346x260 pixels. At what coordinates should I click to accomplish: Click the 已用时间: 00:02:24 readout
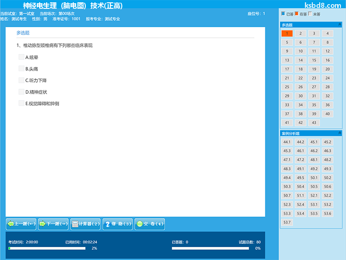point(81,242)
